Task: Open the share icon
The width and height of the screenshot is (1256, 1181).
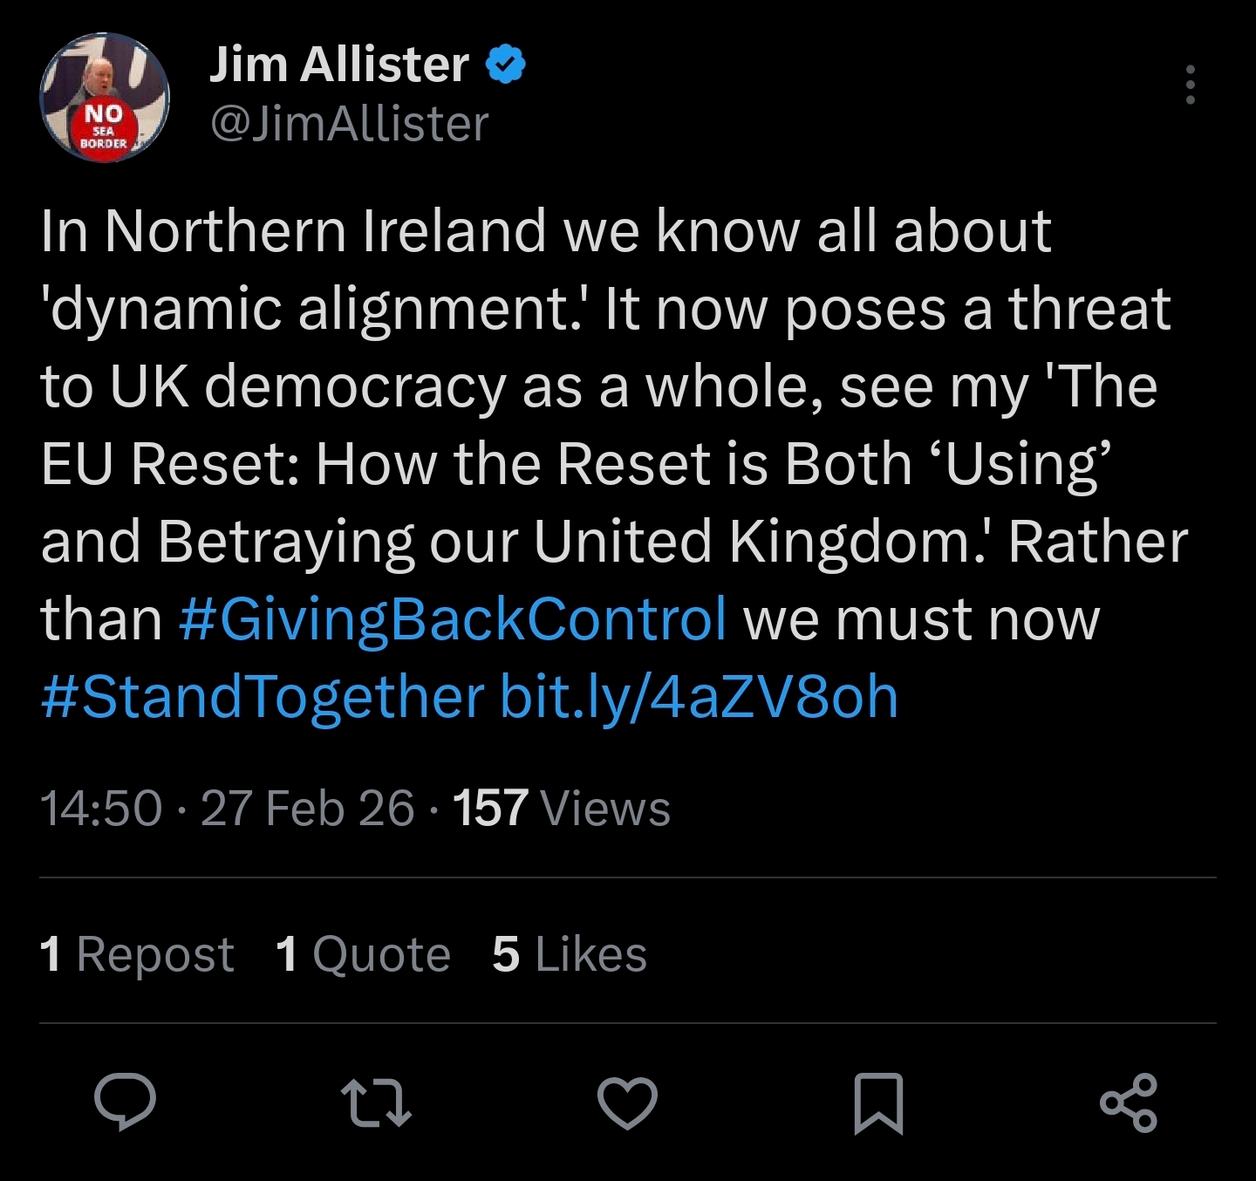Action: coord(1129,1102)
